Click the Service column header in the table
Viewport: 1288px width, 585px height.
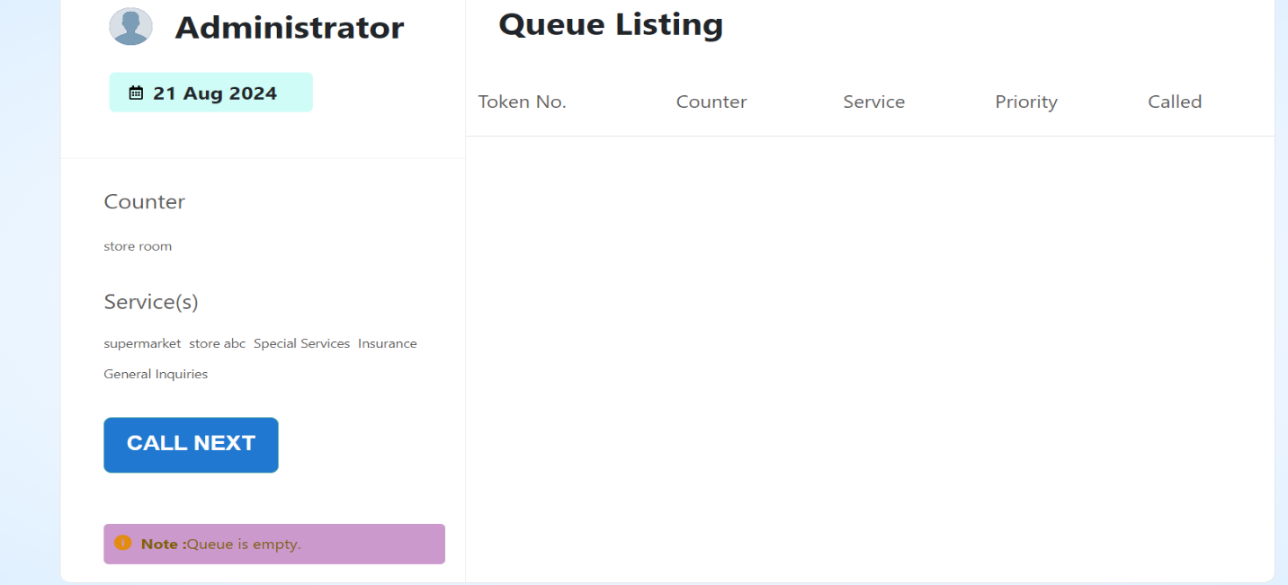tap(873, 102)
